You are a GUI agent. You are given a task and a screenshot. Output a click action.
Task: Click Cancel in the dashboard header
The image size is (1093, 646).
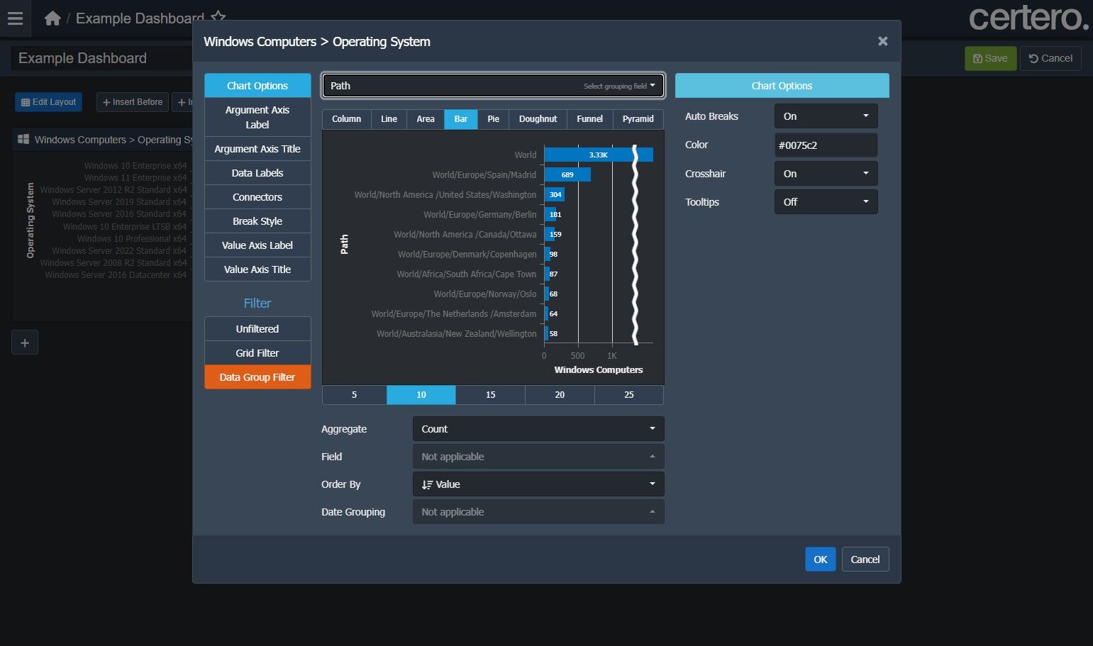1050,58
